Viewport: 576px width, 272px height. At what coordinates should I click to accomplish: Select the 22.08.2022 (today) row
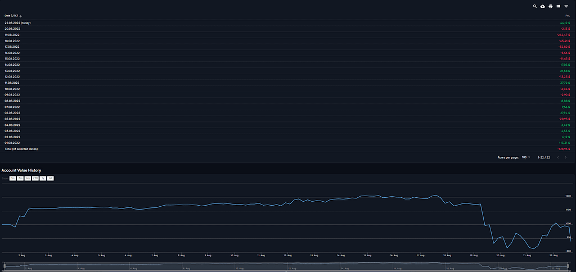pos(287,22)
